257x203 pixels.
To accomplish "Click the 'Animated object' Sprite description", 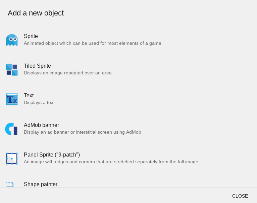I will point(92,43).
